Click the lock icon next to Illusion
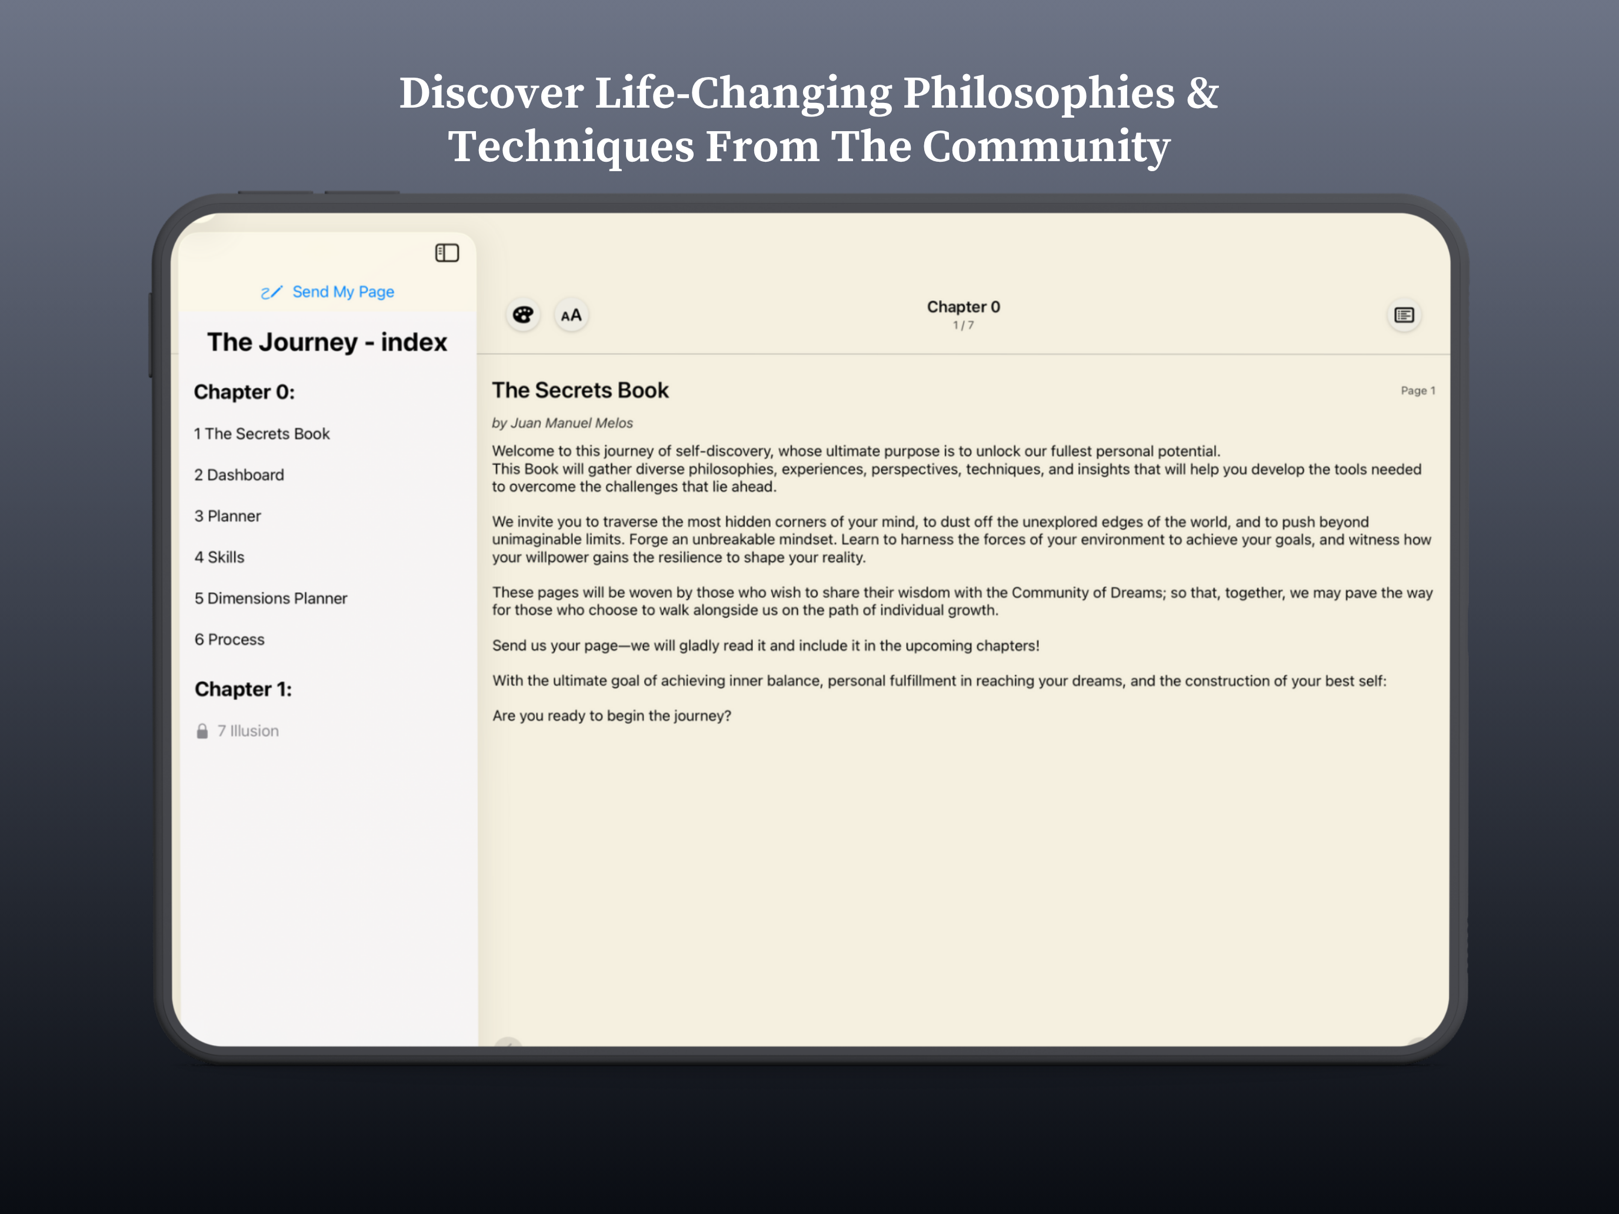 coord(202,731)
